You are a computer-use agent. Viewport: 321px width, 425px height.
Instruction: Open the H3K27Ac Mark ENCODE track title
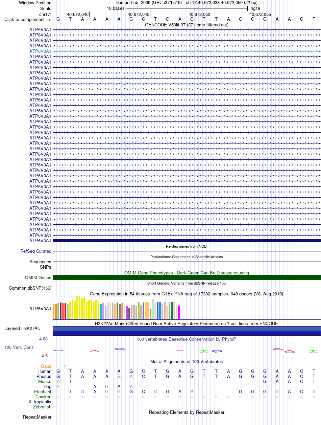(187, 324)
